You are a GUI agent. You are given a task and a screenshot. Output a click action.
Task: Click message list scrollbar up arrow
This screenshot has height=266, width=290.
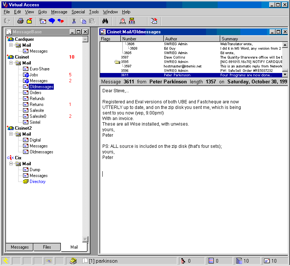coord(285,45)
